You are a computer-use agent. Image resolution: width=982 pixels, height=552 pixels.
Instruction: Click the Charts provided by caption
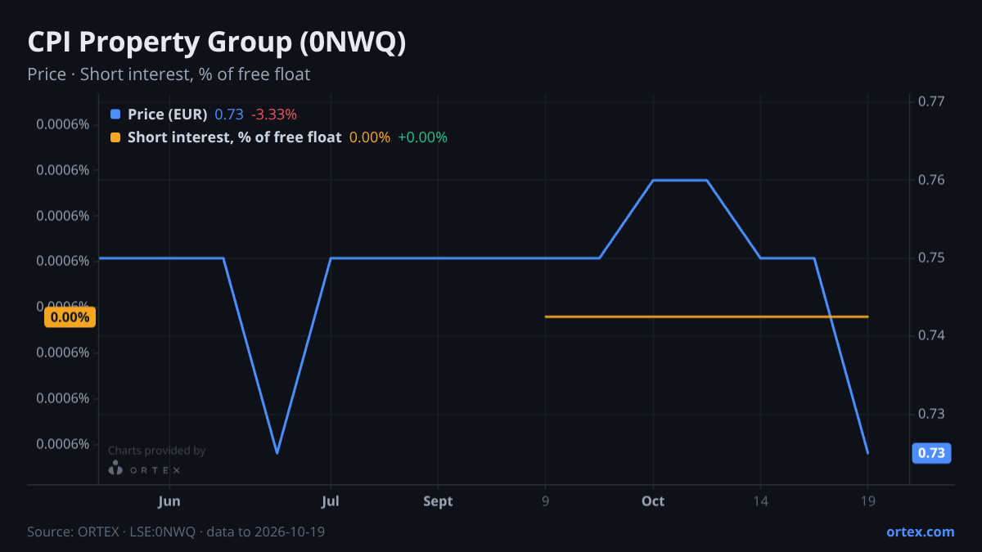click(156, 451)
